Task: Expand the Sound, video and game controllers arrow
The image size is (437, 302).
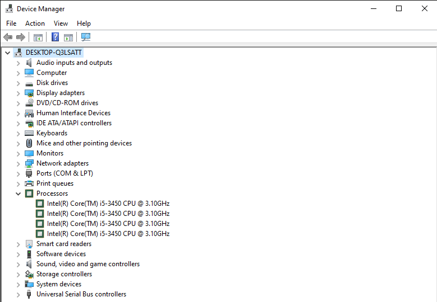Action: click(18, 265)
